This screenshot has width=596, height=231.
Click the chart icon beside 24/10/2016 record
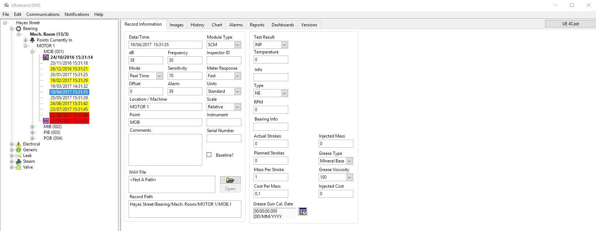(46, 57)
